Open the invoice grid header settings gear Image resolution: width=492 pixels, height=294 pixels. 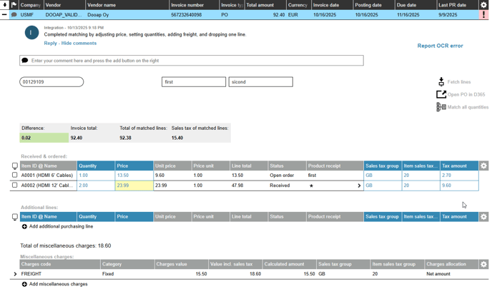click(483, 5)
